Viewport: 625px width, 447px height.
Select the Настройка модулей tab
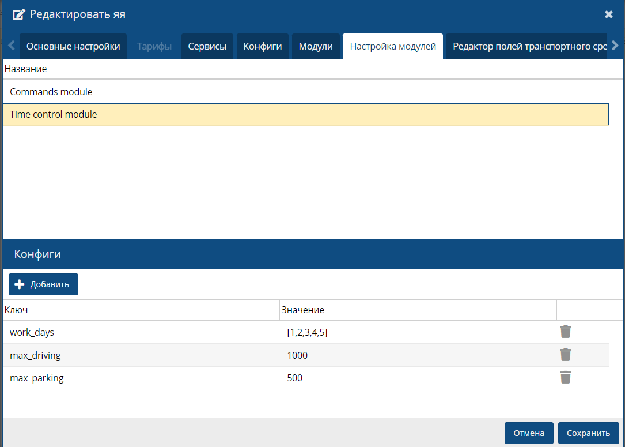(x=393, y=46)
